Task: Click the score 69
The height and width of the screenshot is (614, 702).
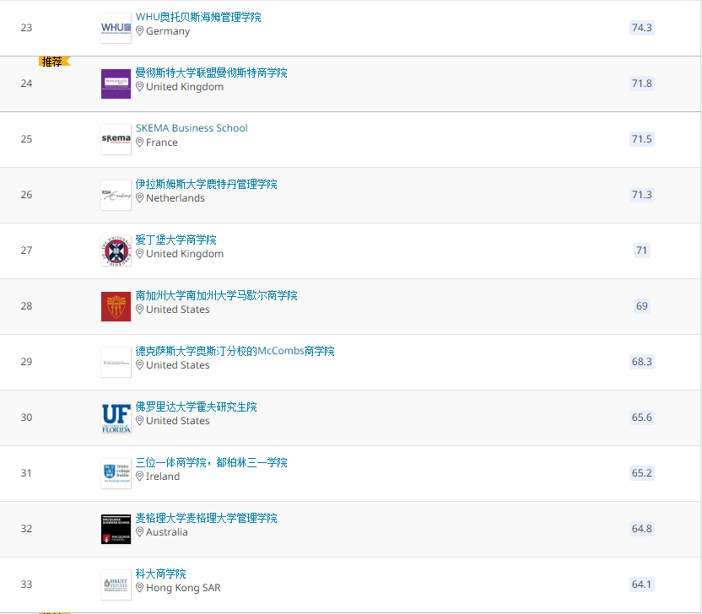Action: point(641,306)
